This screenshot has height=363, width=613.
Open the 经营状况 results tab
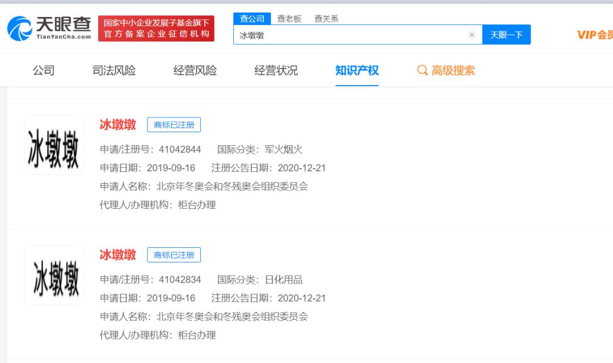click(276, 70)
